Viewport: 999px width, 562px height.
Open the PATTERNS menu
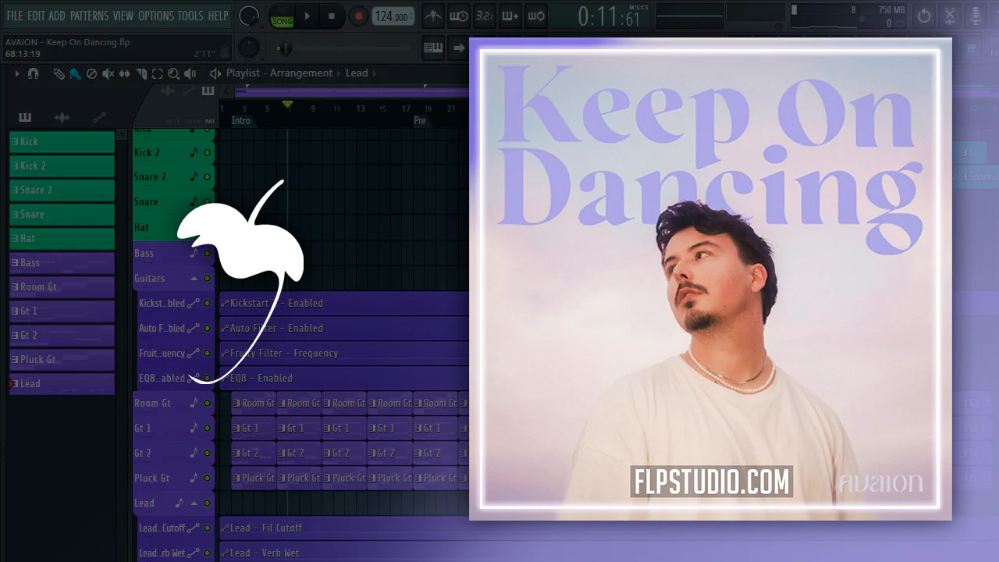point(89,16)
